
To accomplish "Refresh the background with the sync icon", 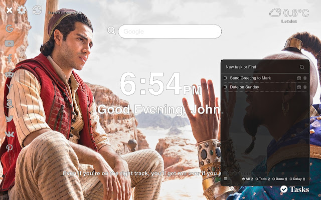I will [37, 10].
